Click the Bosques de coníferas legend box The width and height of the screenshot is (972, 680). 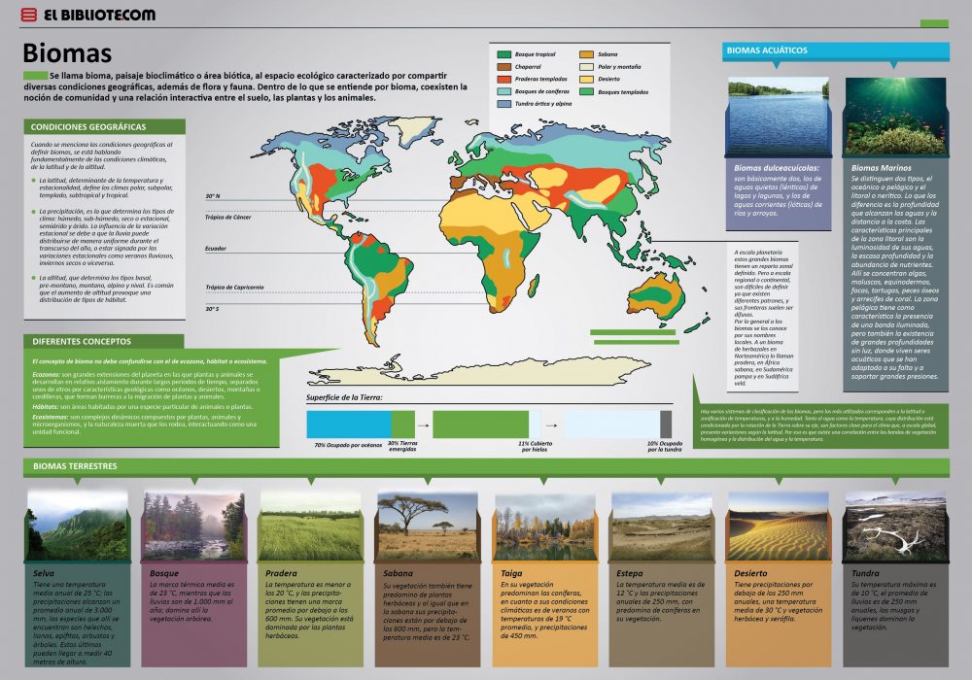click(x=504, y=90)
